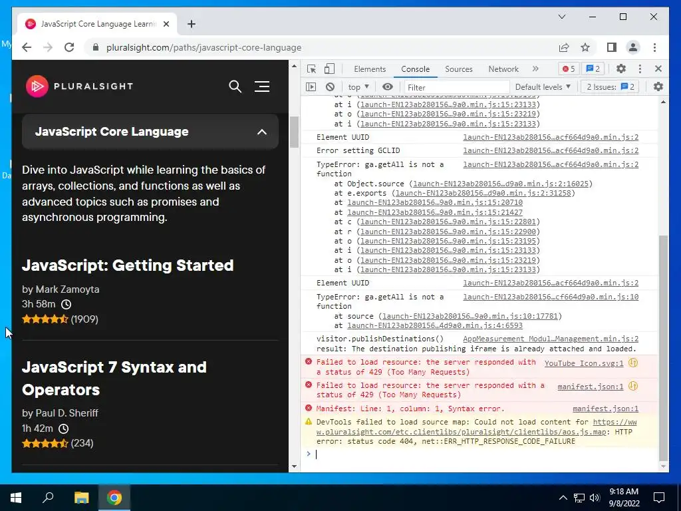Click the blue issues badge showing 2
Viewport: 681px width, 511px height.
tap(593, 69)
